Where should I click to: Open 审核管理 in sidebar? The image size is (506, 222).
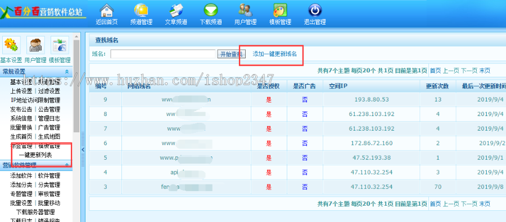coord(49,194)
